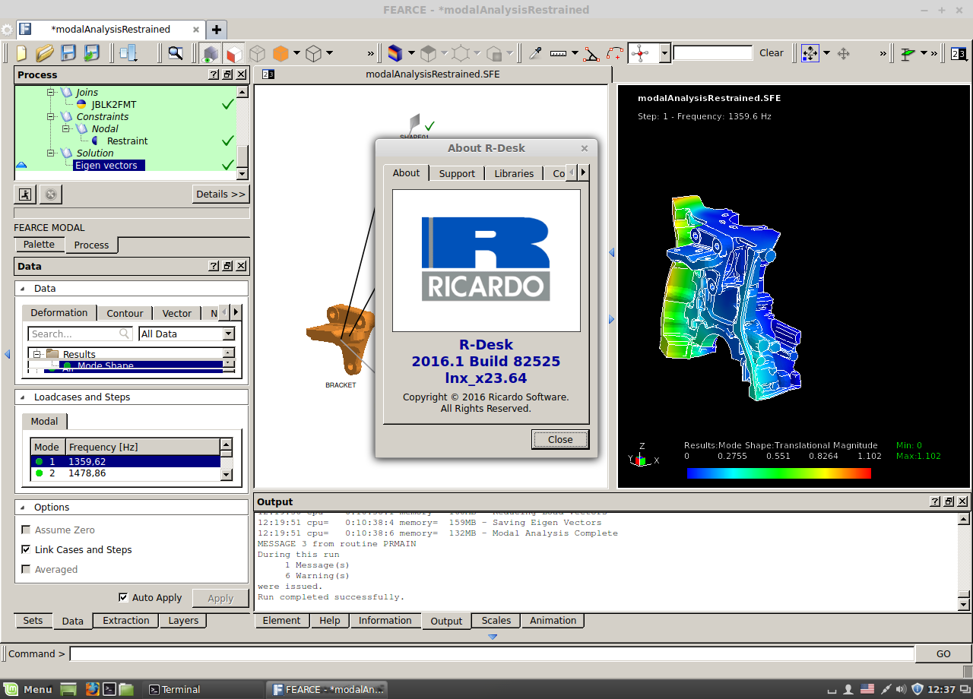
Task: Collapse the Joins tree node
Action: [52, 92]
